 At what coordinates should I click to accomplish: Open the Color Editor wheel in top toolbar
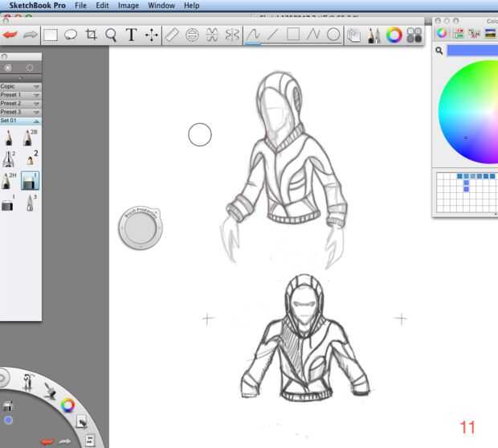(394, 35)
